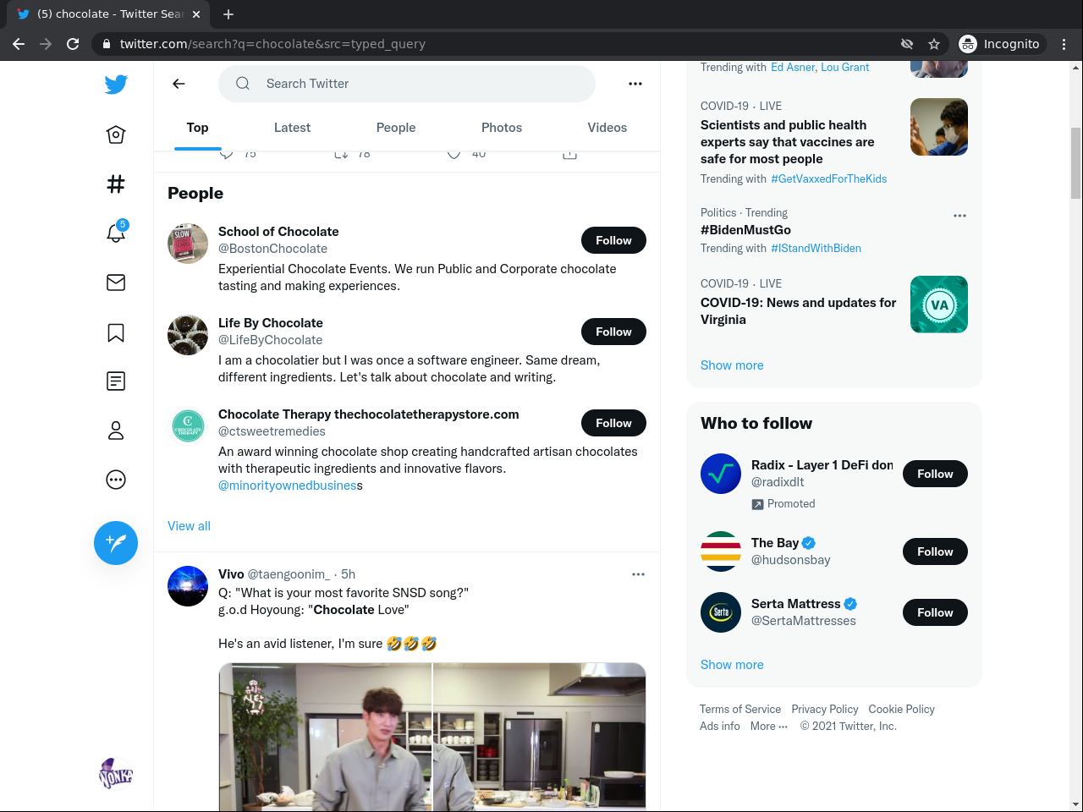Open Notifications bell icon
The image size is (1083, 812).
(x=116, y=233)
